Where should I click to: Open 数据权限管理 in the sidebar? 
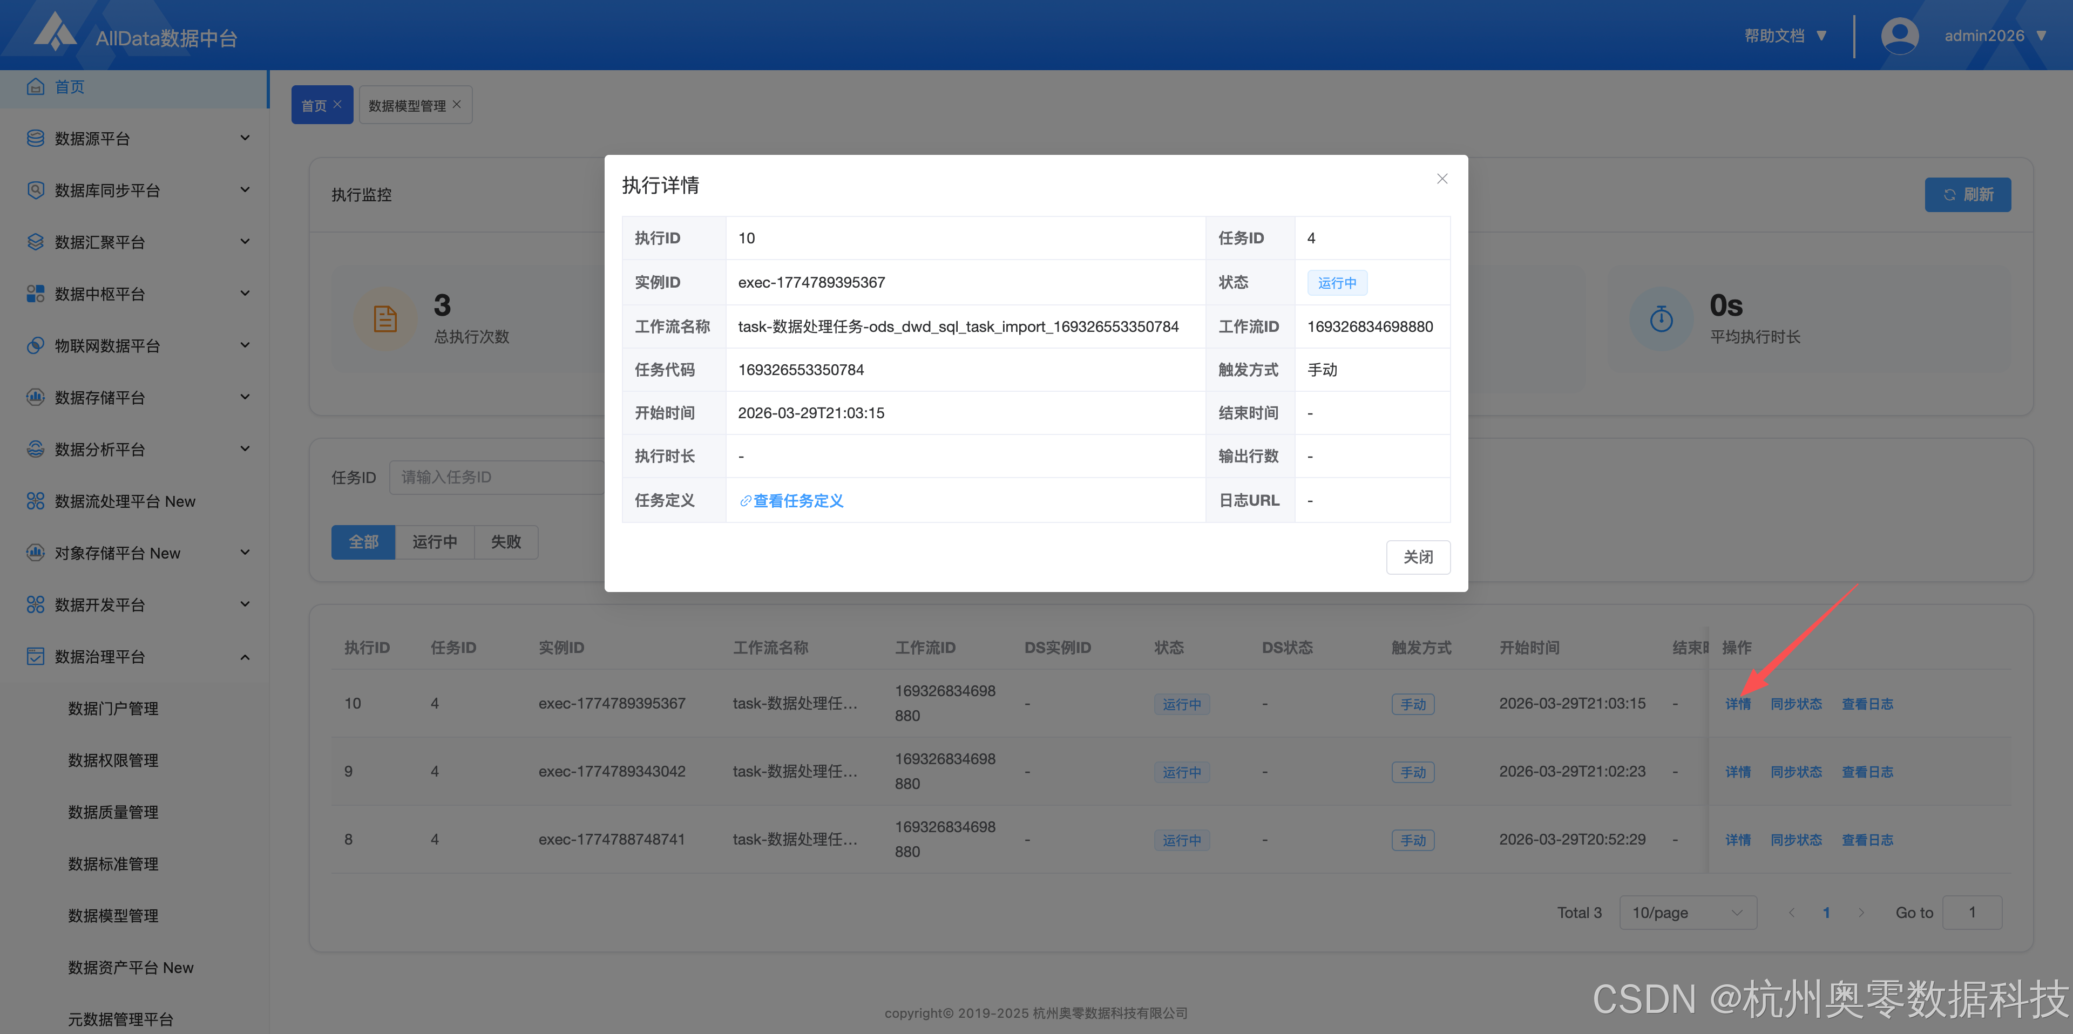click(113, 760)
